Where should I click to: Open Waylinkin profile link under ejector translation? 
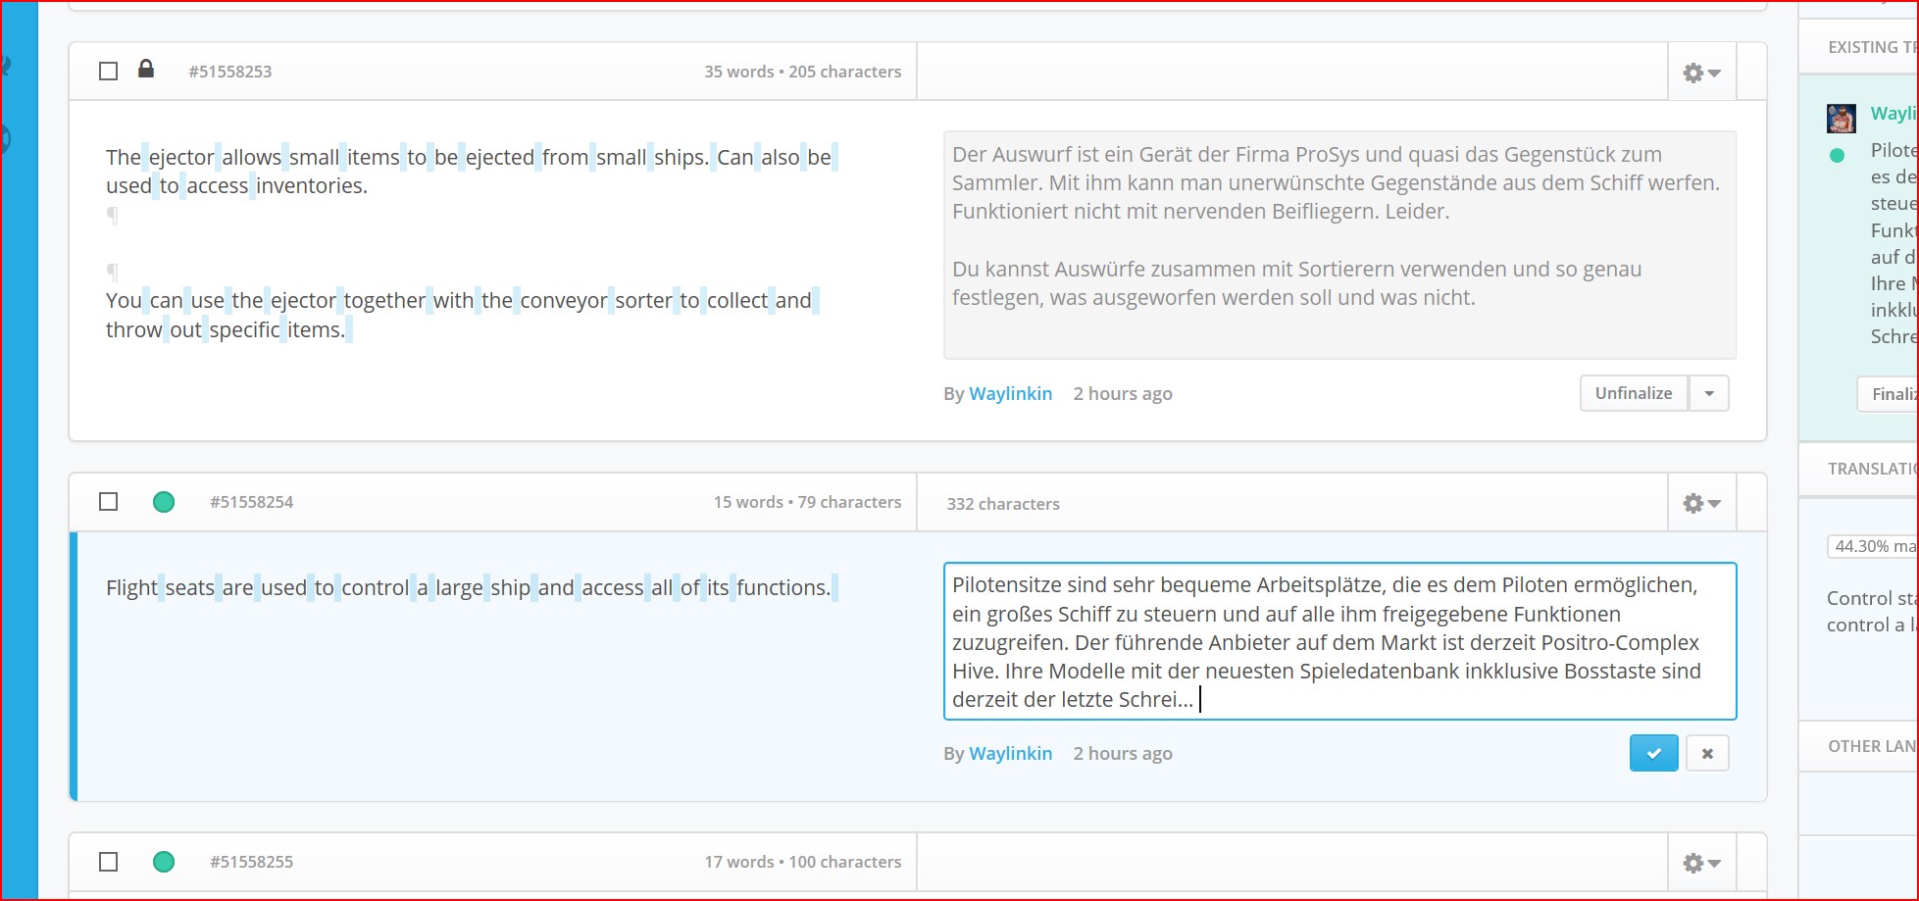[1010, 393]
